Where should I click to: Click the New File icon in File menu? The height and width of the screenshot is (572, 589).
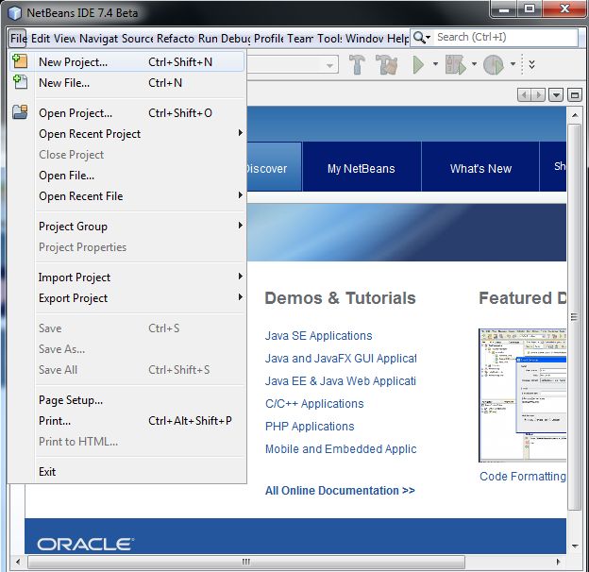[20, 82]
